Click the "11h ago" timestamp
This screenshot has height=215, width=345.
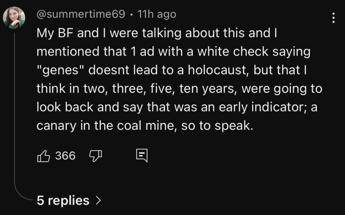pyautogui.click(x=156, y=14)
